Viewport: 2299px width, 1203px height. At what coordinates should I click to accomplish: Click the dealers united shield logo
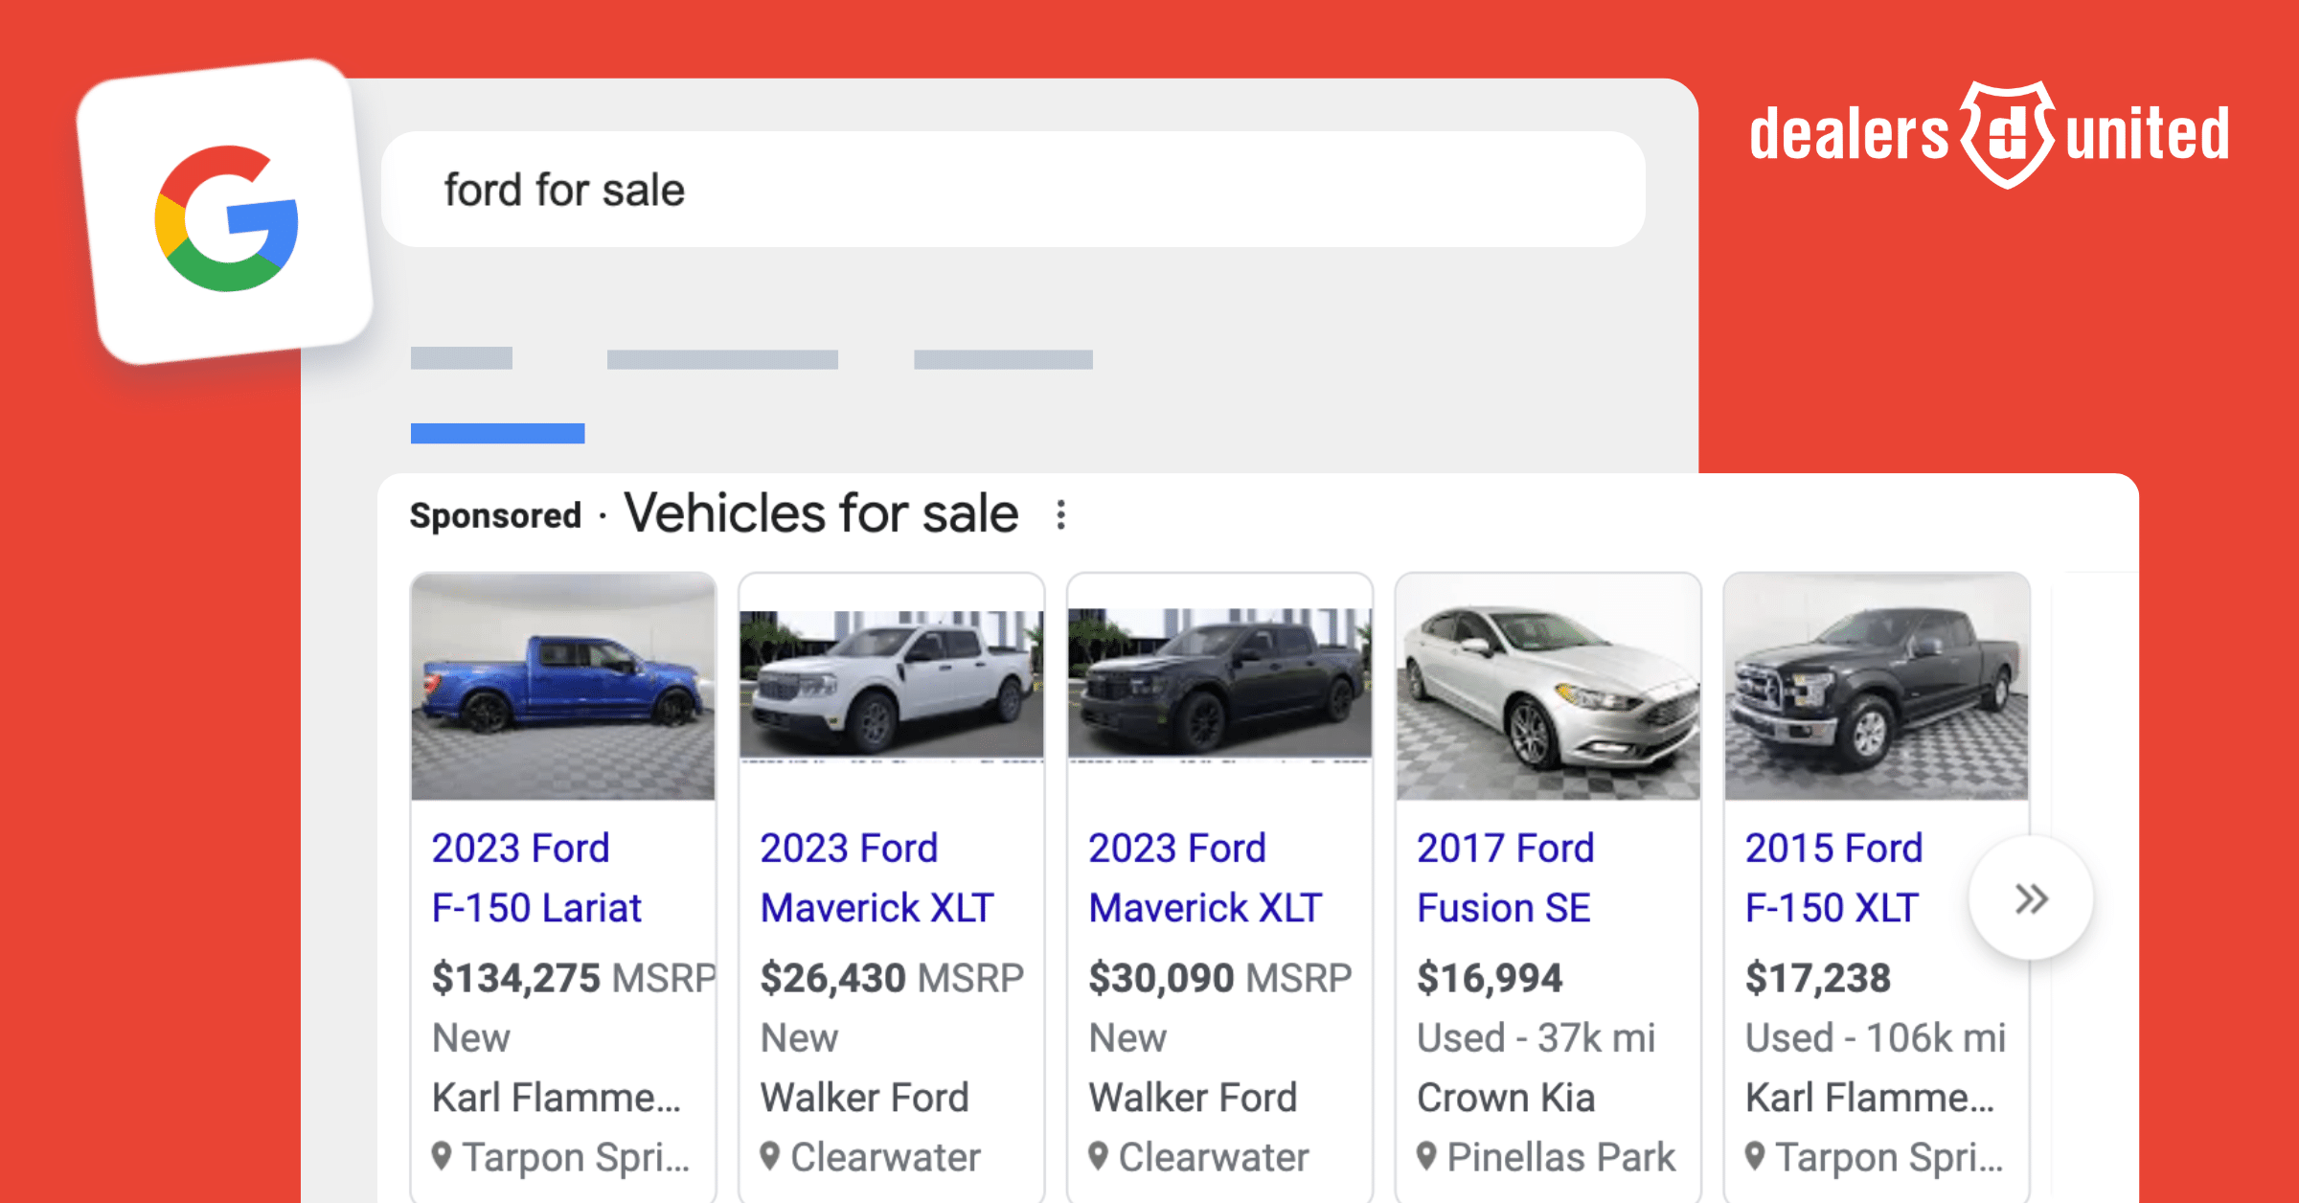pos(2007,134)
